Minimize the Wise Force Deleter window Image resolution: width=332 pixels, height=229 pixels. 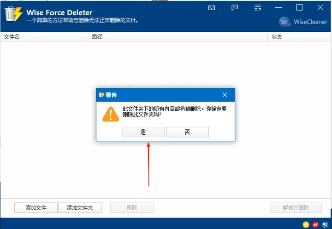[279, 8]
